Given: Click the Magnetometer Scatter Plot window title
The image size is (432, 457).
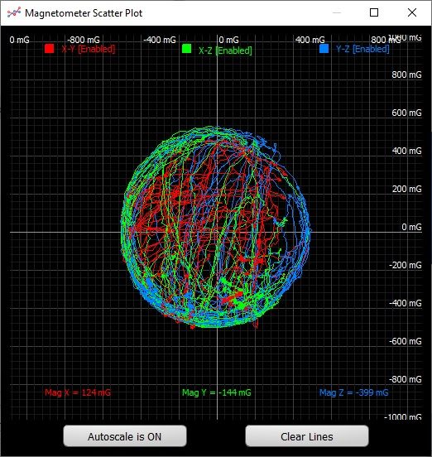Looking at the screenshot, I should [84, 13].
